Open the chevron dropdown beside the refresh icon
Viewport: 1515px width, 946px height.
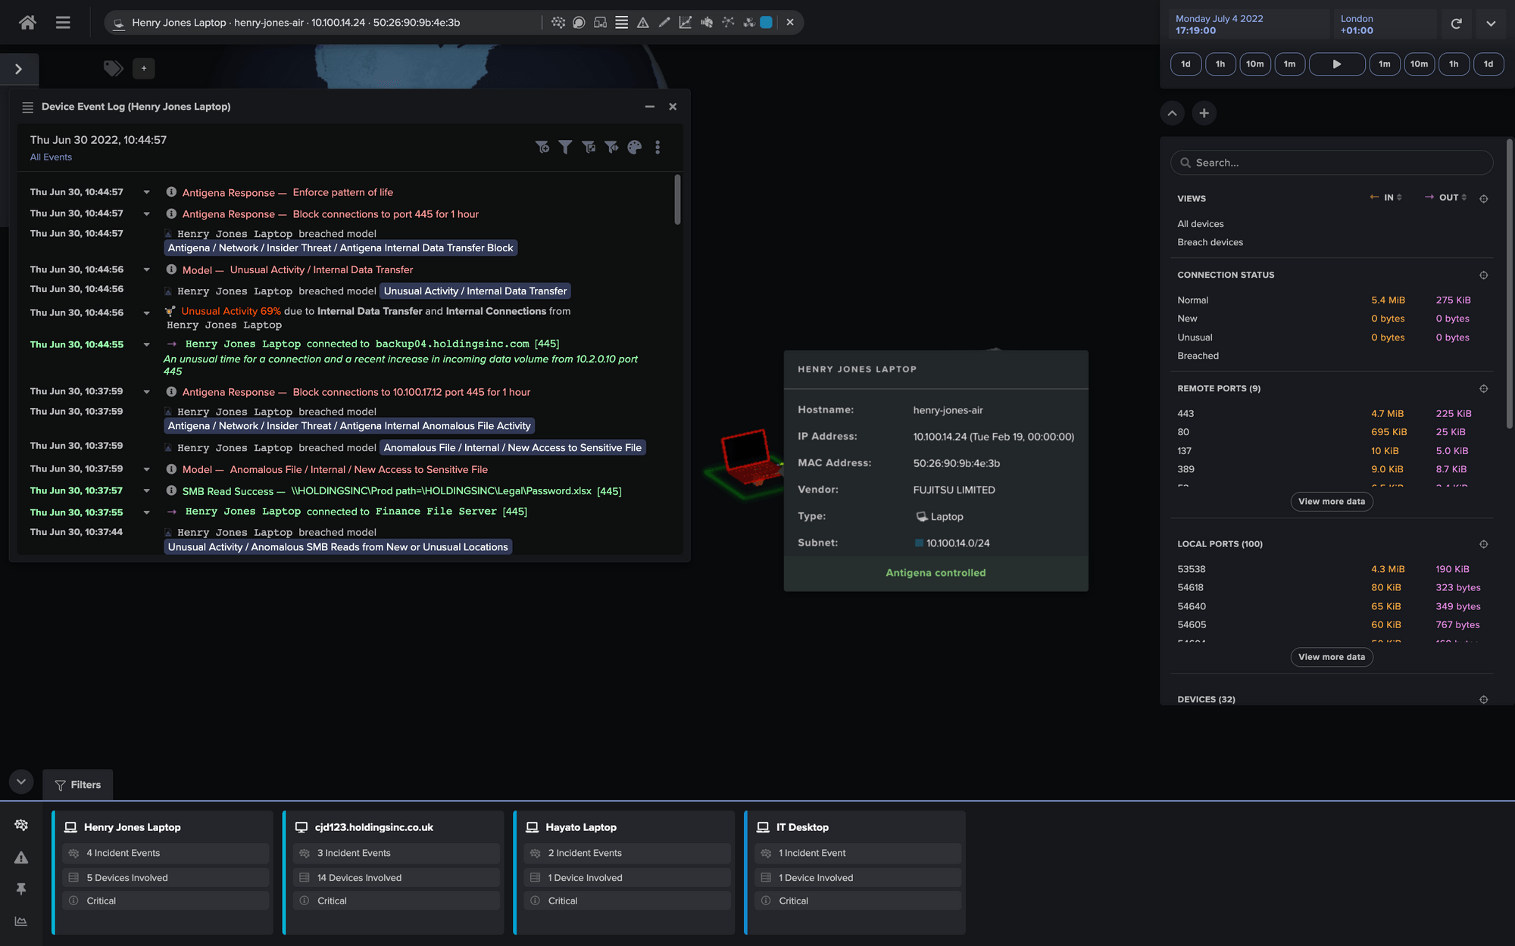tap(1490, 23)
